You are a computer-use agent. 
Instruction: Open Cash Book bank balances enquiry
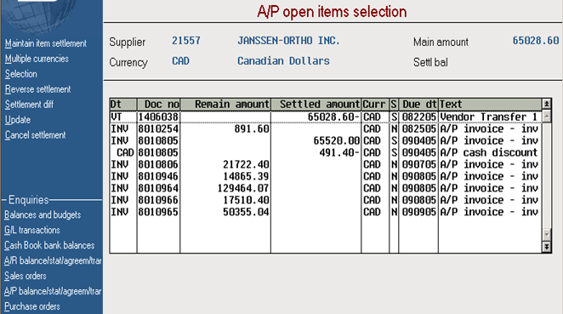pos(49,245)
